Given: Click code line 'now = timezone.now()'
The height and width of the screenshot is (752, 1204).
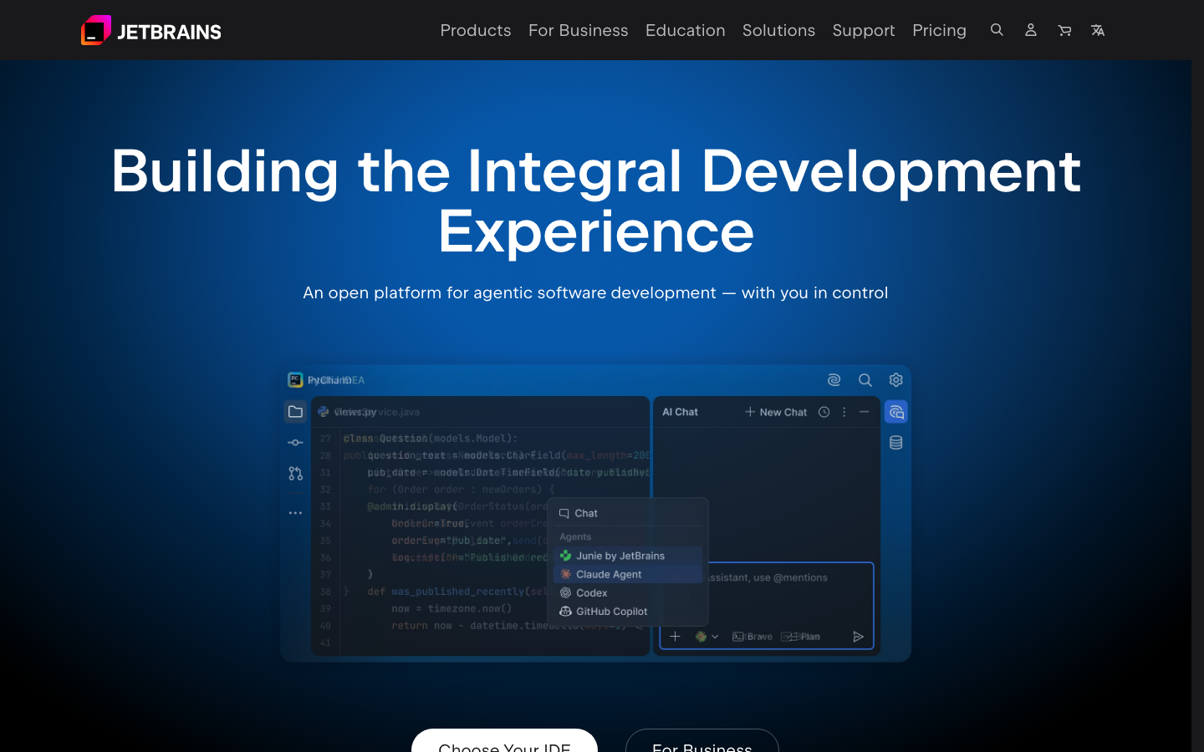Looking at the screenshot, I should click(451, 608).
